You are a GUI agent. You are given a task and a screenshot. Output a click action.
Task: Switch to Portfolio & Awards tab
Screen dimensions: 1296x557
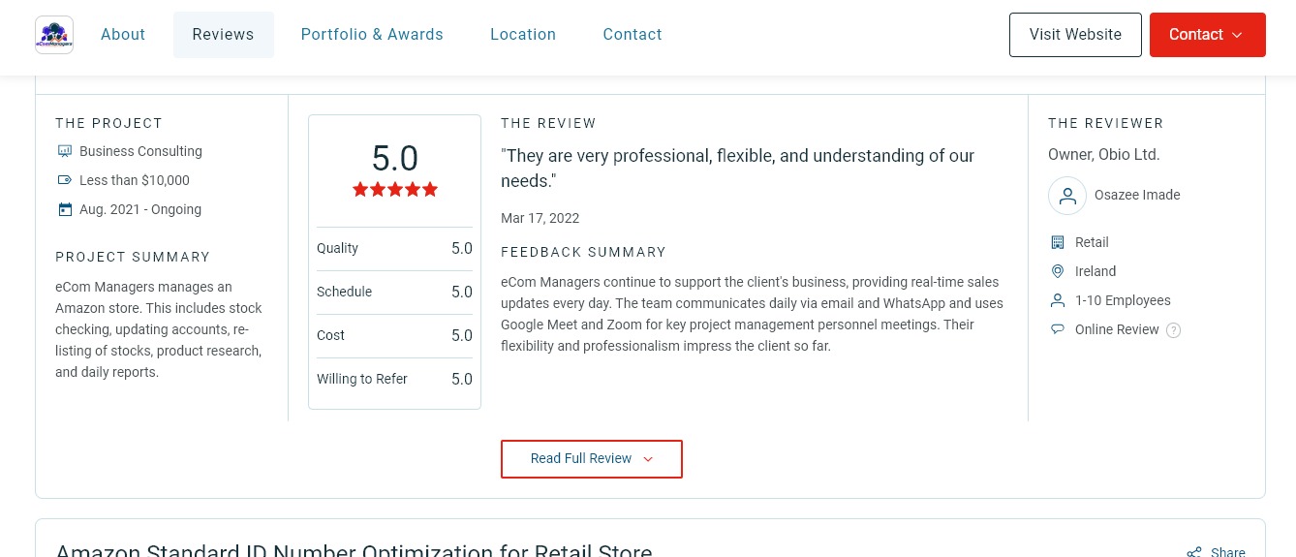coord(372,35)
